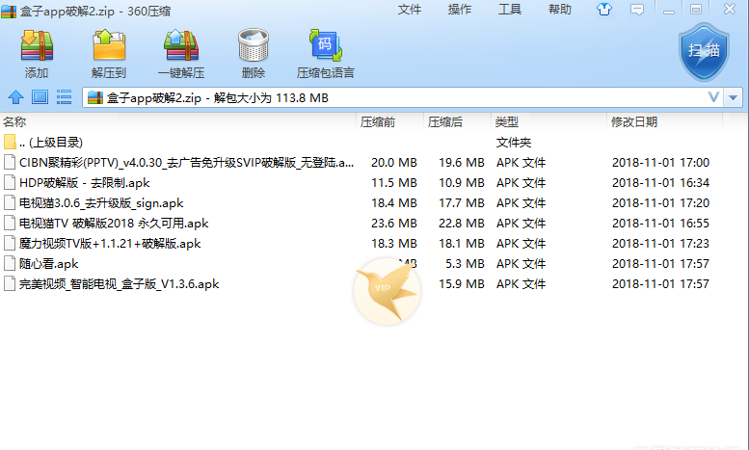This screenshot has width=749, height=450.
Task: Sort files by 修改日期 column header
Action: 633,122
